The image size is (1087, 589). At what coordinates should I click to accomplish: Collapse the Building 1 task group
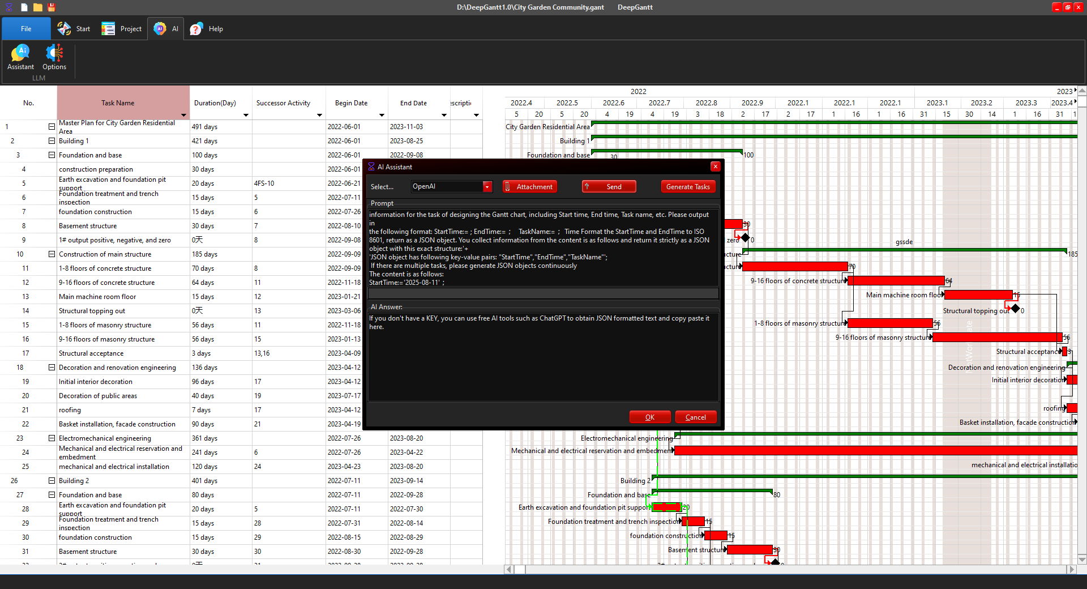[52, 141]
